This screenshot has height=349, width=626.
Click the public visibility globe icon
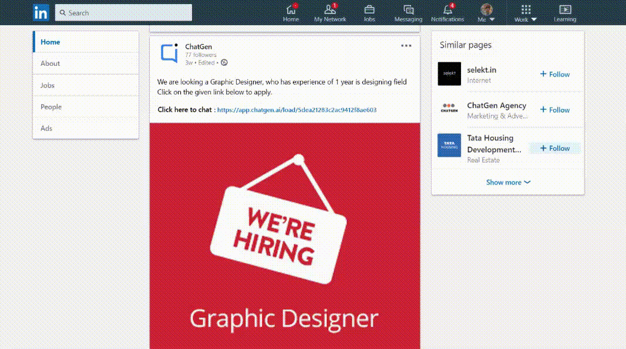pos(224,63)
